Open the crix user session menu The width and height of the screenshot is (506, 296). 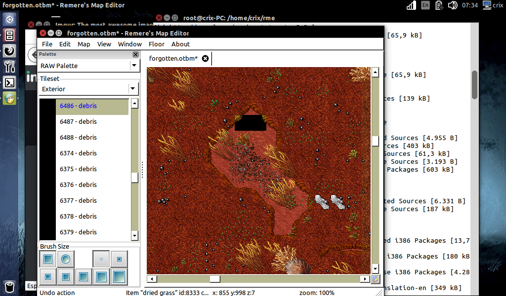pyautogui.click(x=493, y=5)
